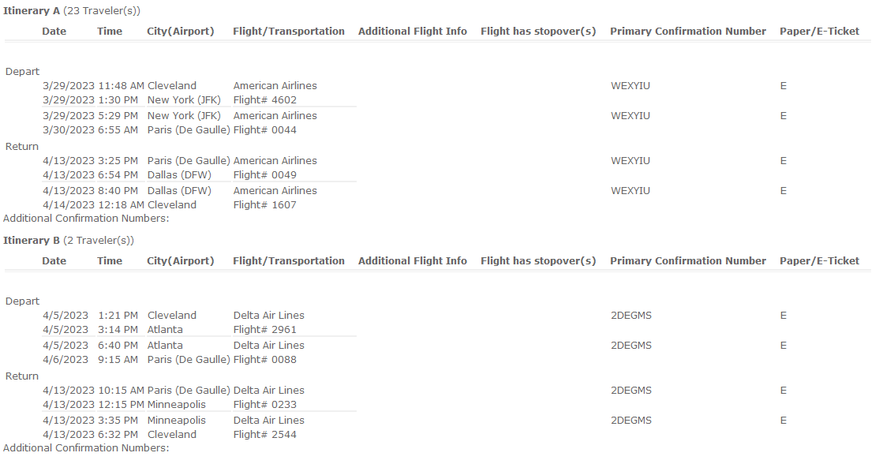This screenshot has height=464, width=879.
Task: Click Delta Flight# 0088 text
Action: pyautogui.click(x=264, y=360)
